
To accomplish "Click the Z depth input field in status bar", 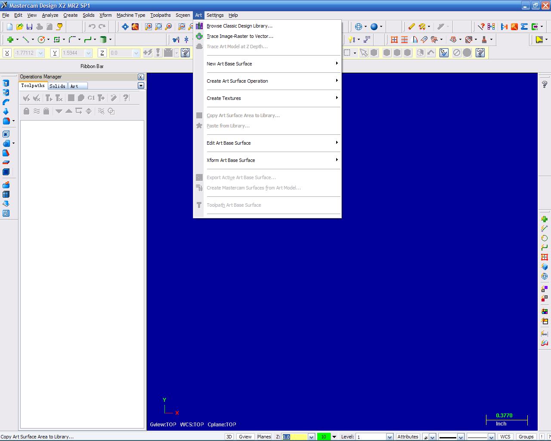I will pyautogui.click(x=295, y=437).
